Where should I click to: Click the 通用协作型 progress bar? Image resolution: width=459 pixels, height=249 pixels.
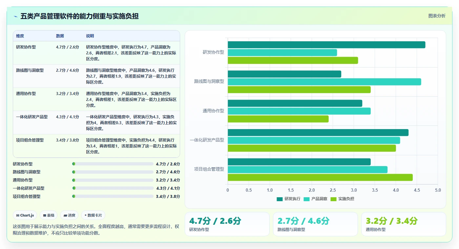(113, 180)
